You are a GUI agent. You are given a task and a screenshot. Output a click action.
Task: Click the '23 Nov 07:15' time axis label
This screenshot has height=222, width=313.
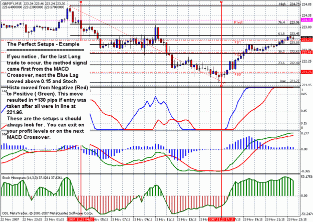(120, 219)
